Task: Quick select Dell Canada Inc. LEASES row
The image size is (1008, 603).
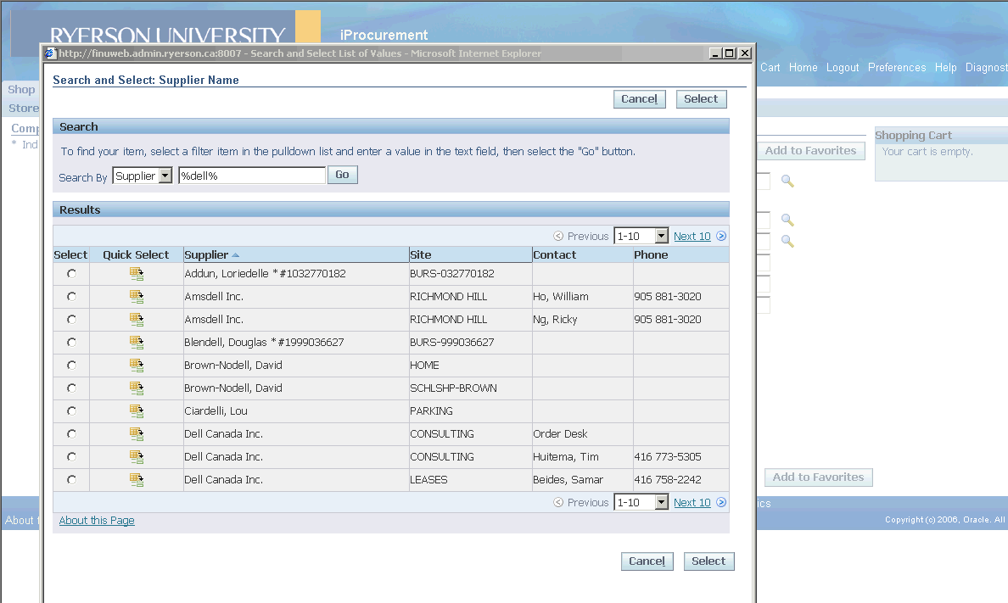Action: (136, 480)
